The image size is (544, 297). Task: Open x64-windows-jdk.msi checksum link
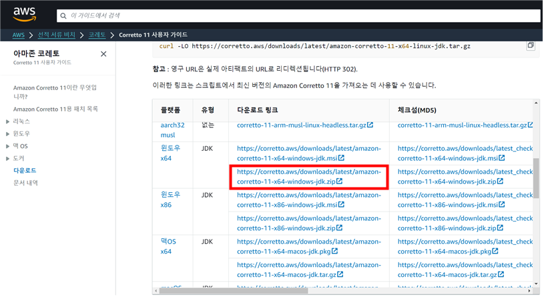point(465,154)
